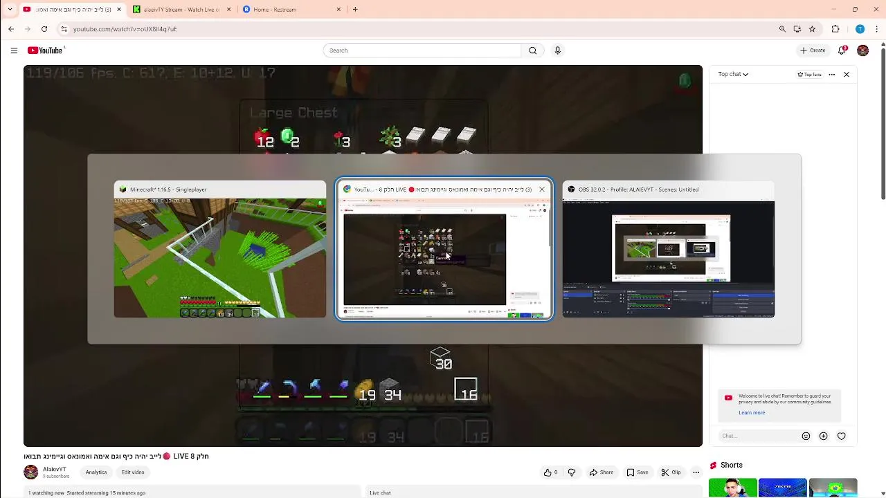Expand the Top chat dropdown
Viewport: 886px width, 498px height.
pos(733,74)
